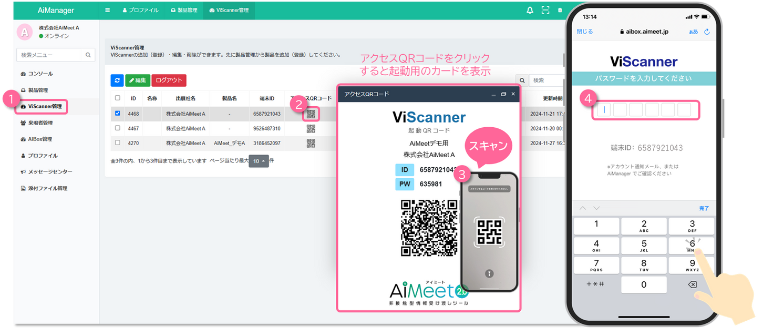The width and height of the screenshot is (763, 336).
Task: Tap the backspace key on phone keypad
Action: pos(692,284)
